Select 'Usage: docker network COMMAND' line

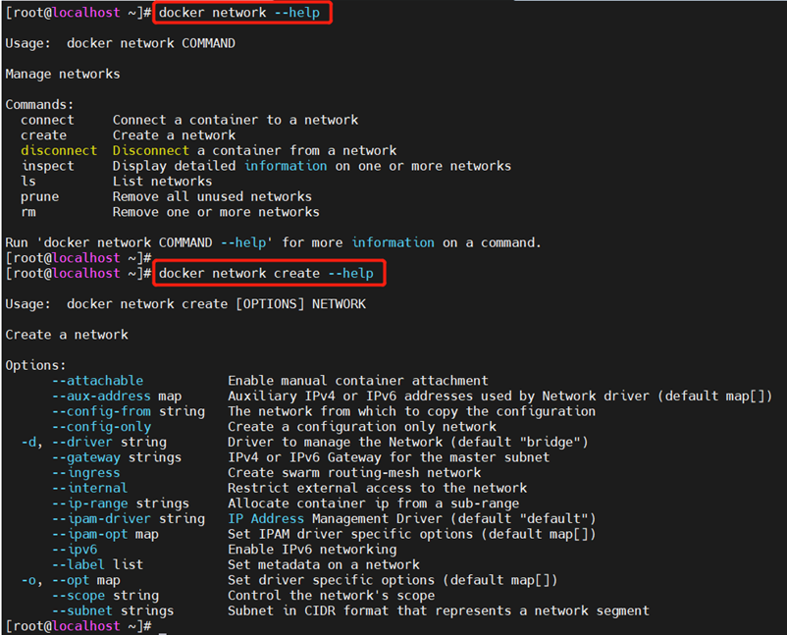click(120, 43)
